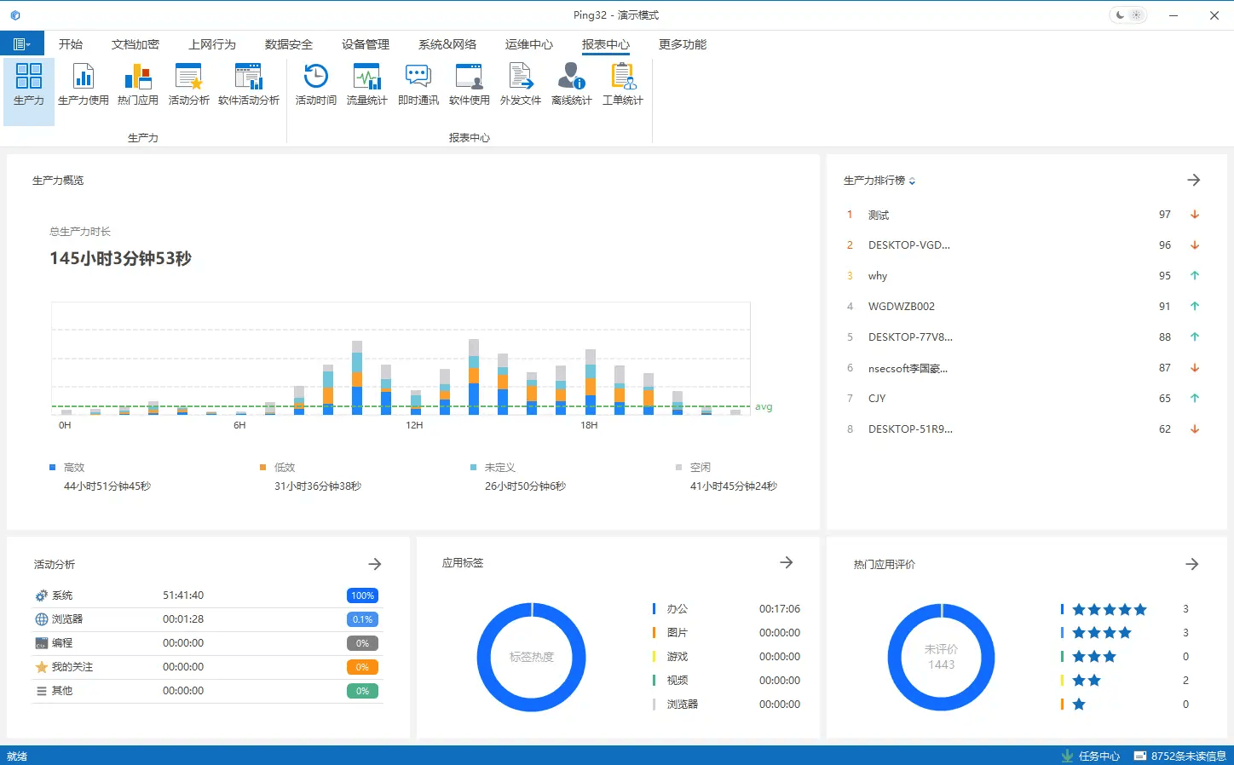
Task: Open 任务中心 in status bar
Action: 1091,756
